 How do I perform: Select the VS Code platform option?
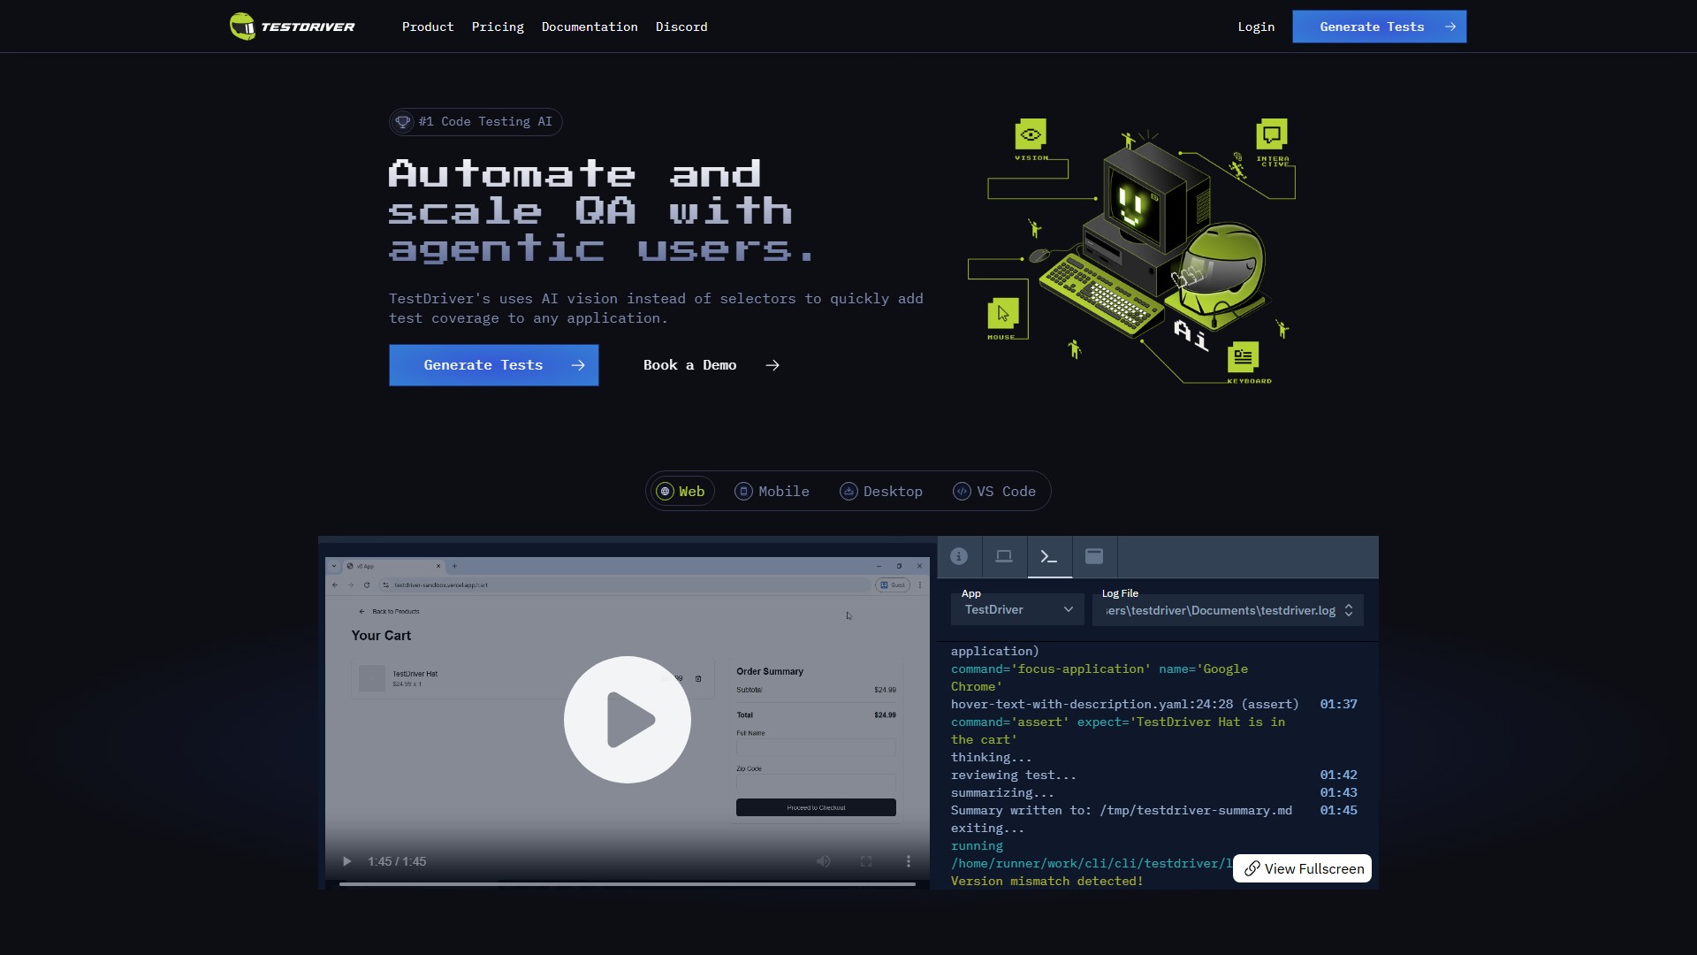coord(994,492)
